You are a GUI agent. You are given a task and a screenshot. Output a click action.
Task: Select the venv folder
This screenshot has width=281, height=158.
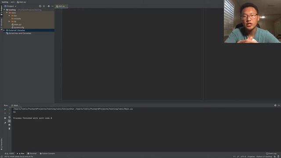12,13
